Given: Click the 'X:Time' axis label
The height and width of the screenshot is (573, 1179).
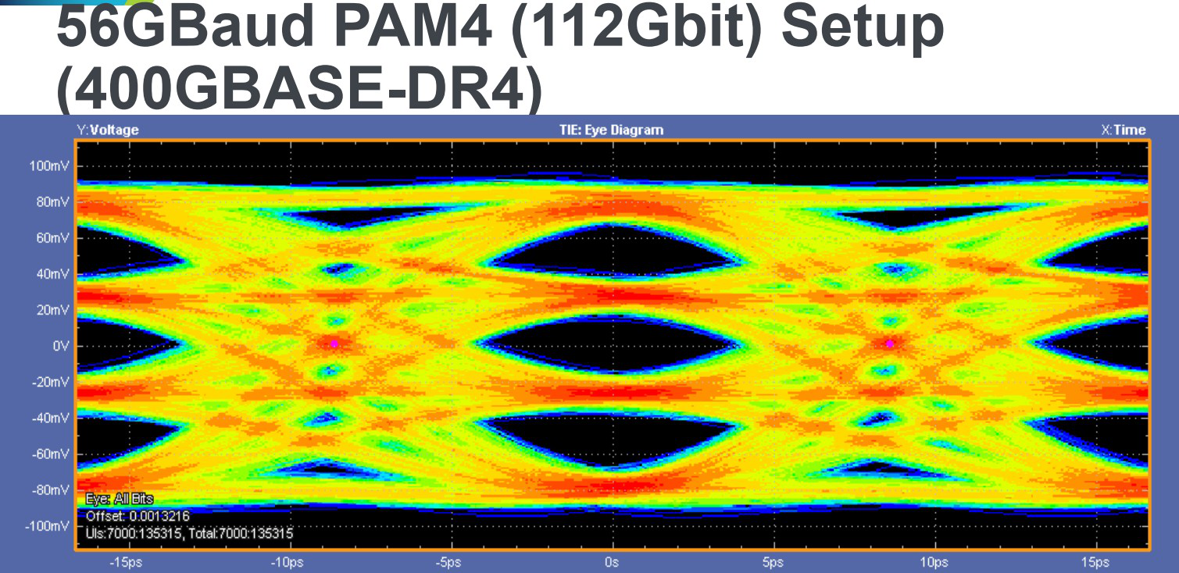Looking at the screenshot, I should coord(1123,130).
